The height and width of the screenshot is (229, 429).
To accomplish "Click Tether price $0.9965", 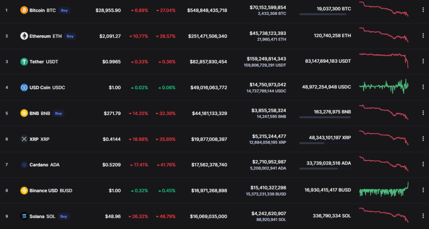I will click(111, 62).
